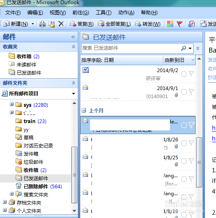Toggle category box of 2014/9/2 mail
This screenshot has height=218, width=216.
[184, 74]
